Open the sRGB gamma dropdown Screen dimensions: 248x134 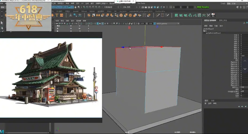[x=168, y=24]
